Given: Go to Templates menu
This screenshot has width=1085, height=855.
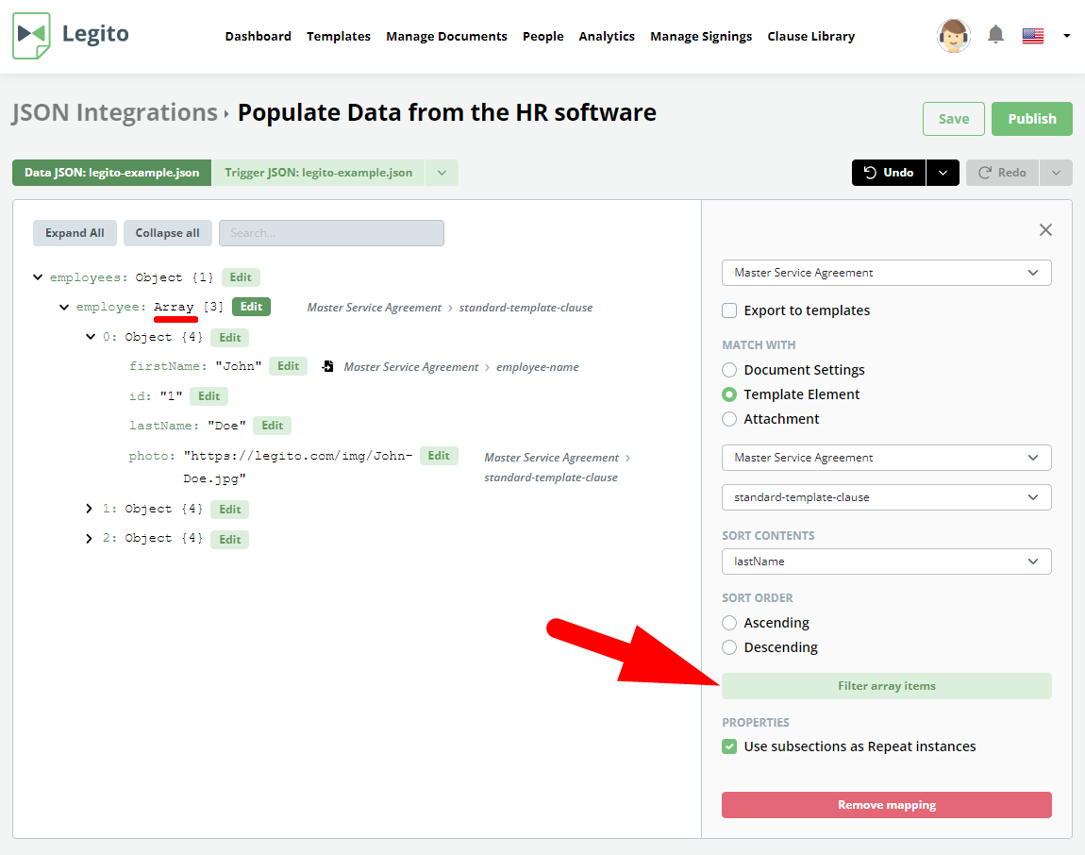Looking at the screenshot, I should point(339,36).
